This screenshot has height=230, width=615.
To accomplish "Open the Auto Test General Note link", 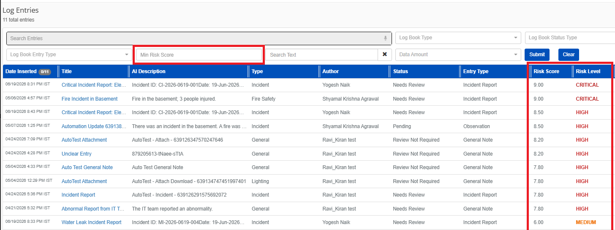I will pos(87,167).
